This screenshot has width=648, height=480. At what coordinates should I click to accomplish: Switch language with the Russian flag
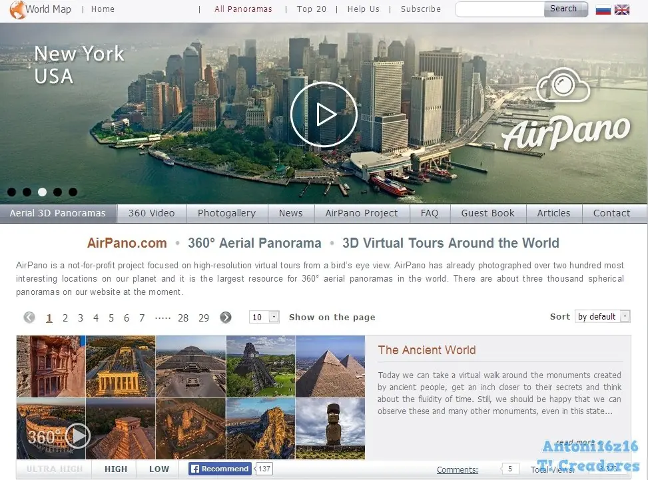click(x=603, y=9)
